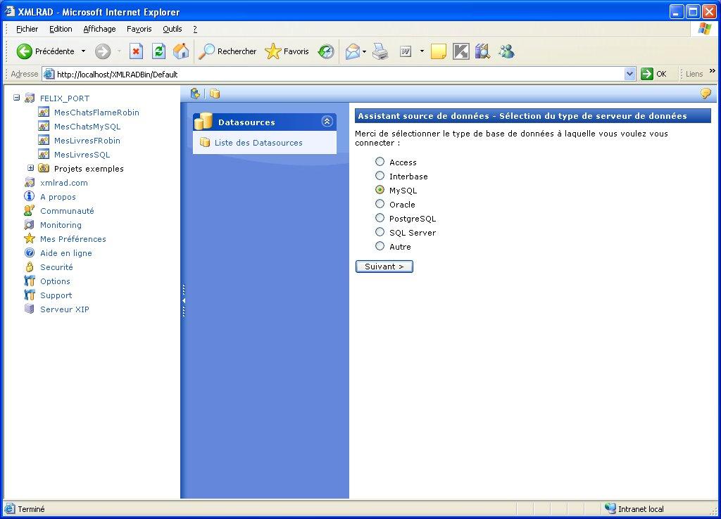Click the Messenger people icon

(506, 51)
